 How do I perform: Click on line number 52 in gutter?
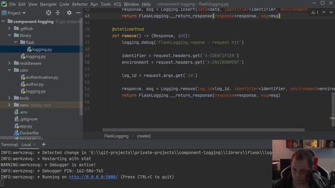tap(87, 75)
